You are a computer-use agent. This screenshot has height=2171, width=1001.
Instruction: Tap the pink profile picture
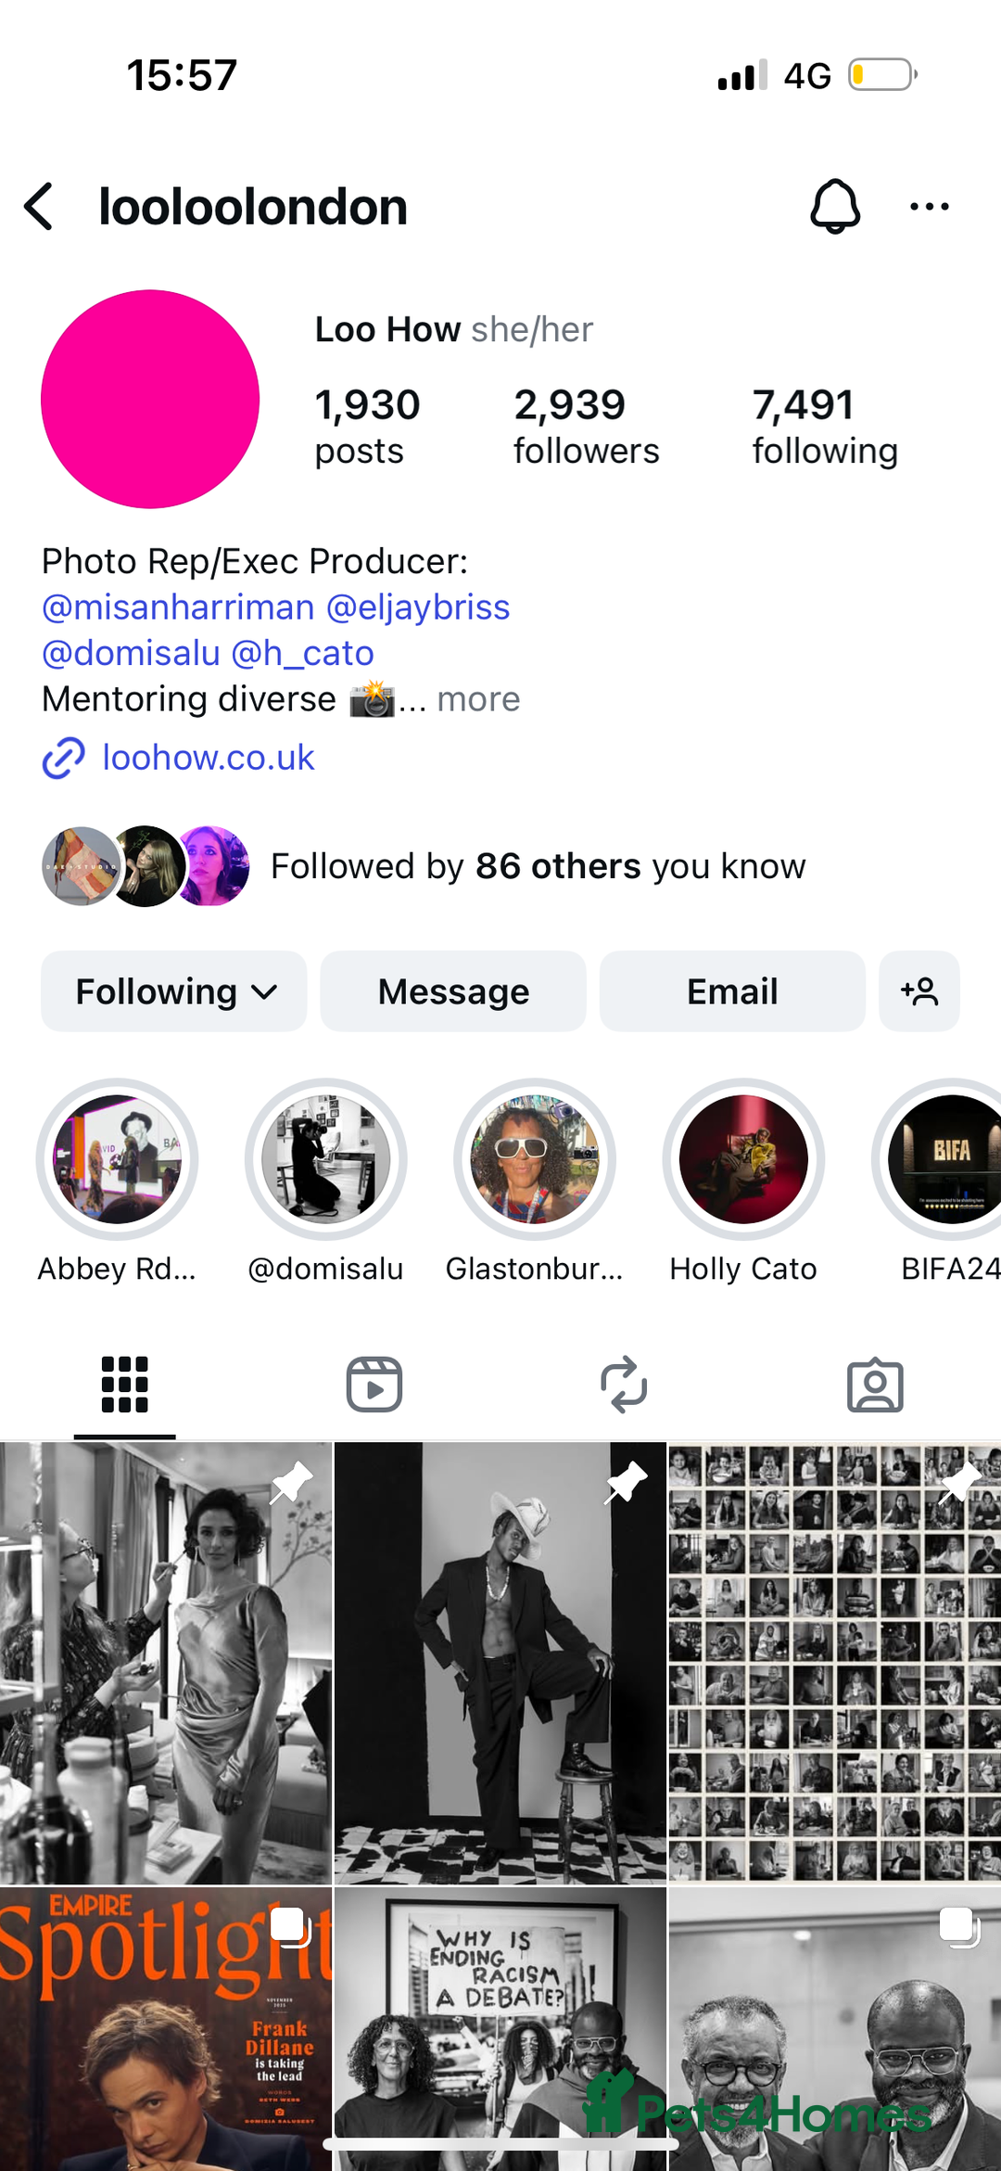tap(150, 399)
